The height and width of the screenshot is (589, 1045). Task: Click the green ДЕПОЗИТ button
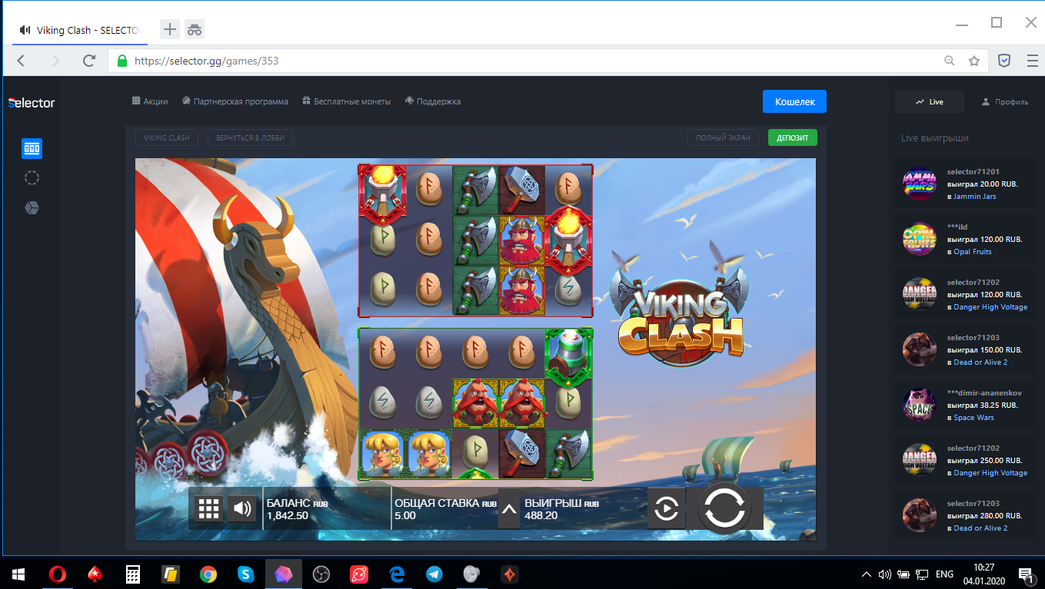(793, 137)
